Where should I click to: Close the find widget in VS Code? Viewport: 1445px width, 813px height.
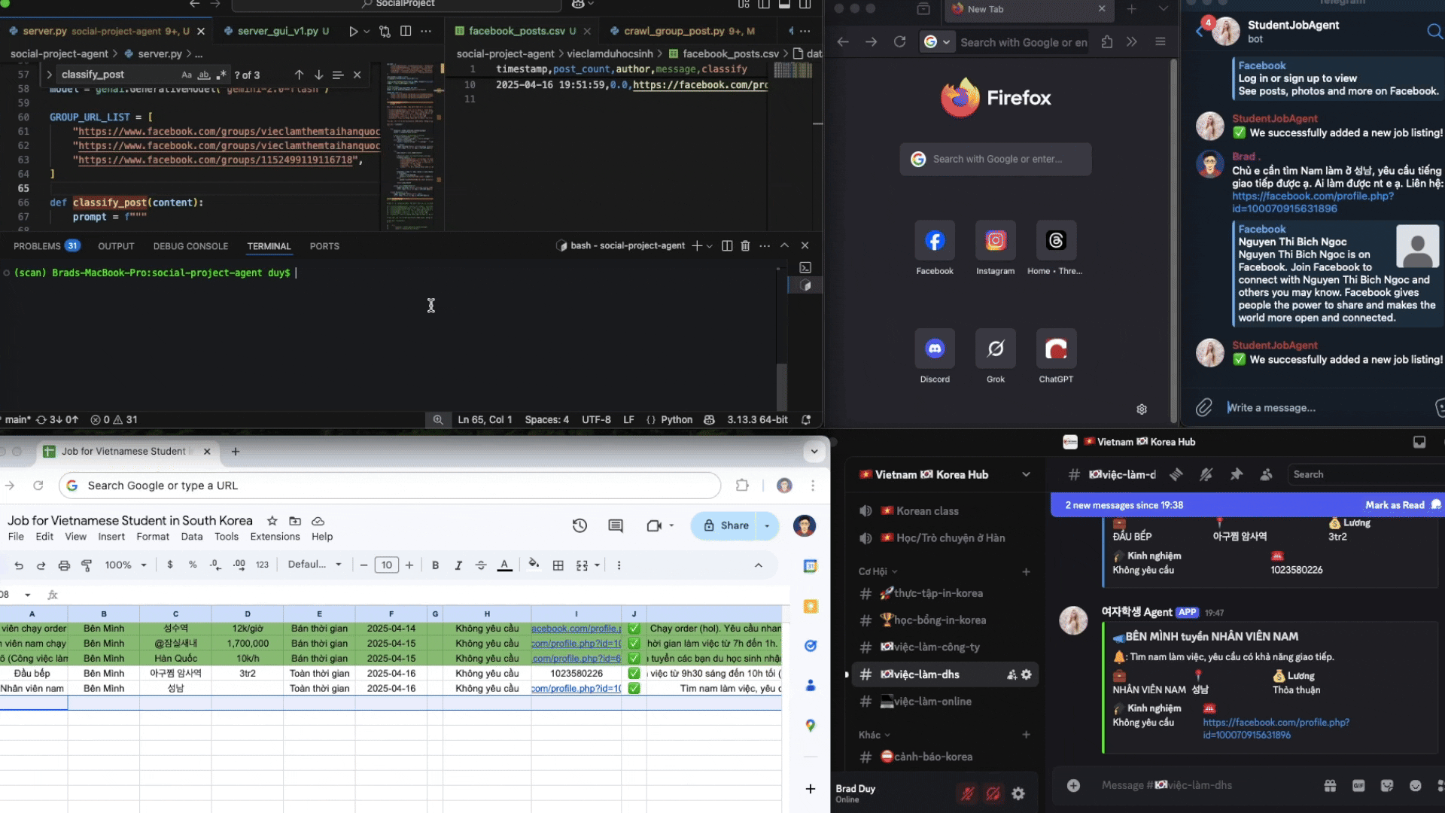(x=357, y=75)
